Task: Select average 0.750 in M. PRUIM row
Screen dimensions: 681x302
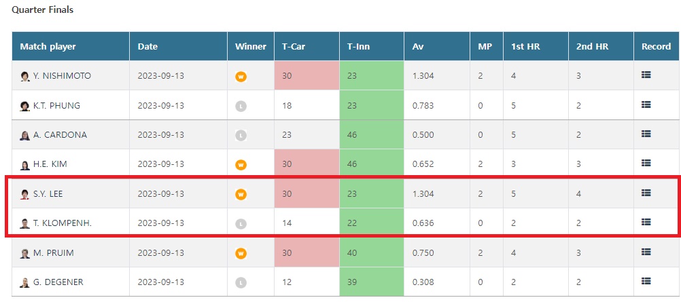Action: pyautogui.click(x=423, y=252)
